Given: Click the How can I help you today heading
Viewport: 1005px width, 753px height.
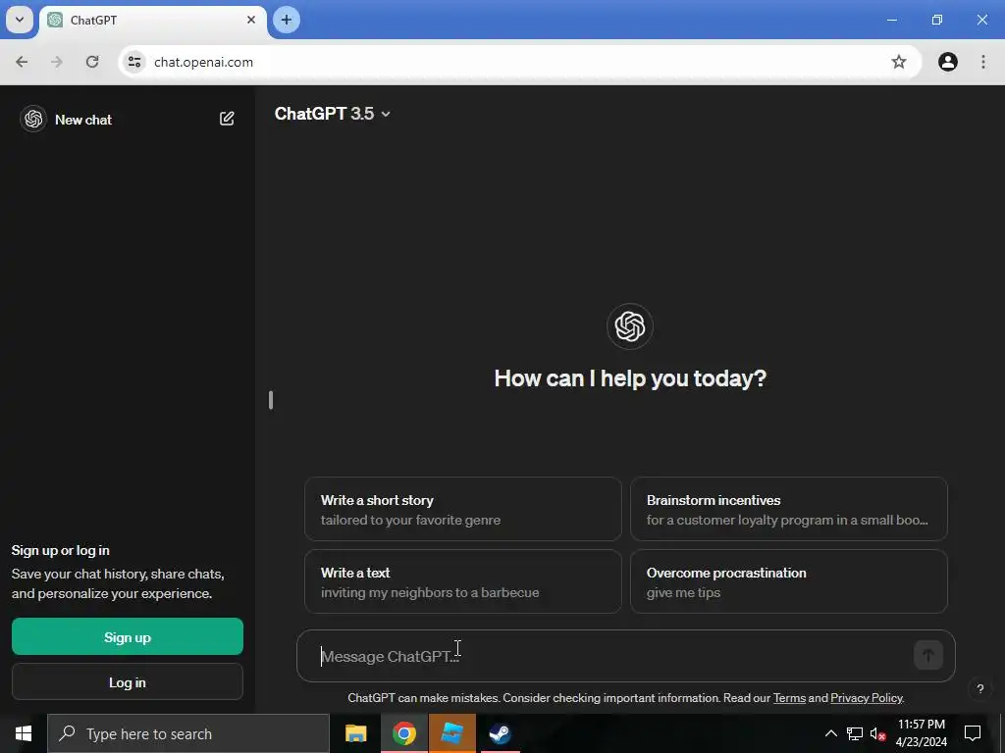Looking at the screenshot, I should (x=630, y=378).
